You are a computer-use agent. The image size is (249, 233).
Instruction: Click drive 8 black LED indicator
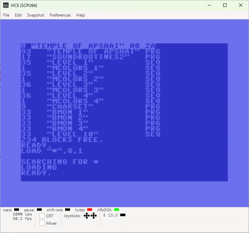click(123, 215)
